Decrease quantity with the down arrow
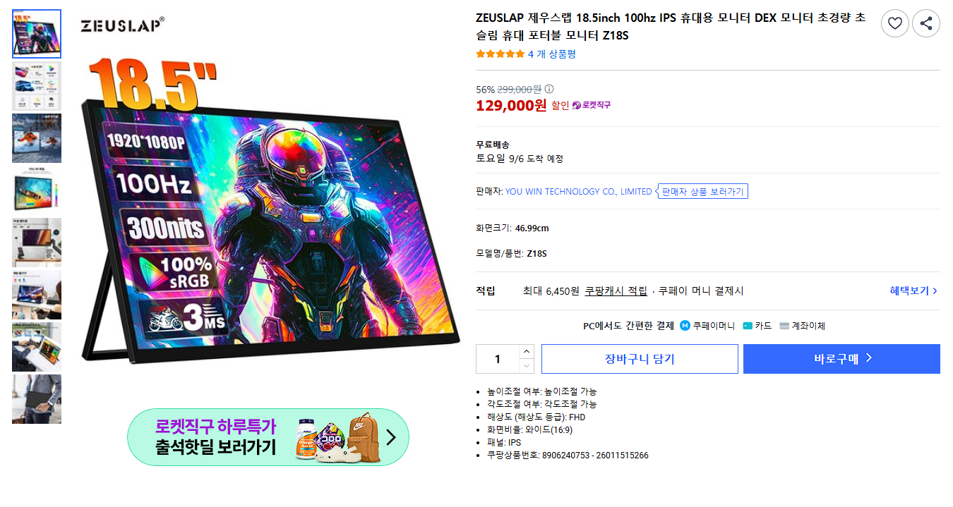 [x=527, y=365]
